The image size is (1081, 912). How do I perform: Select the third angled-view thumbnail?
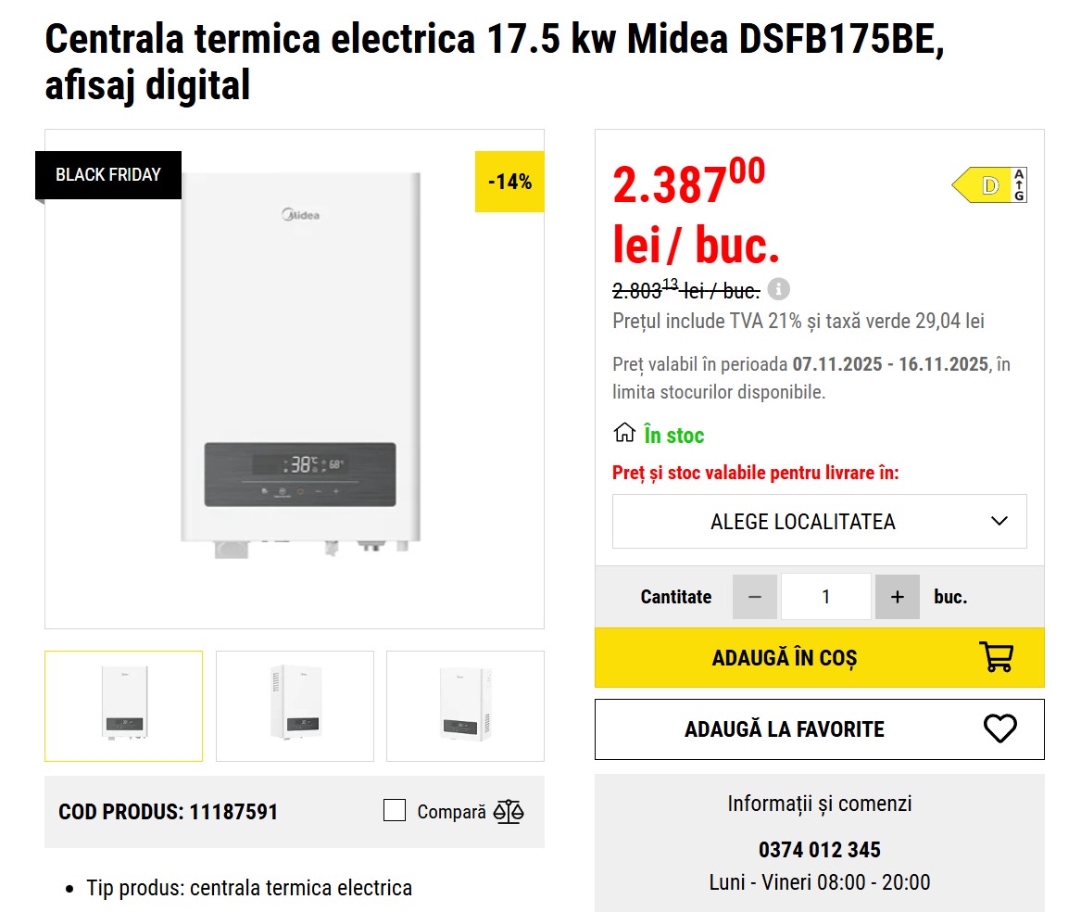465,706
